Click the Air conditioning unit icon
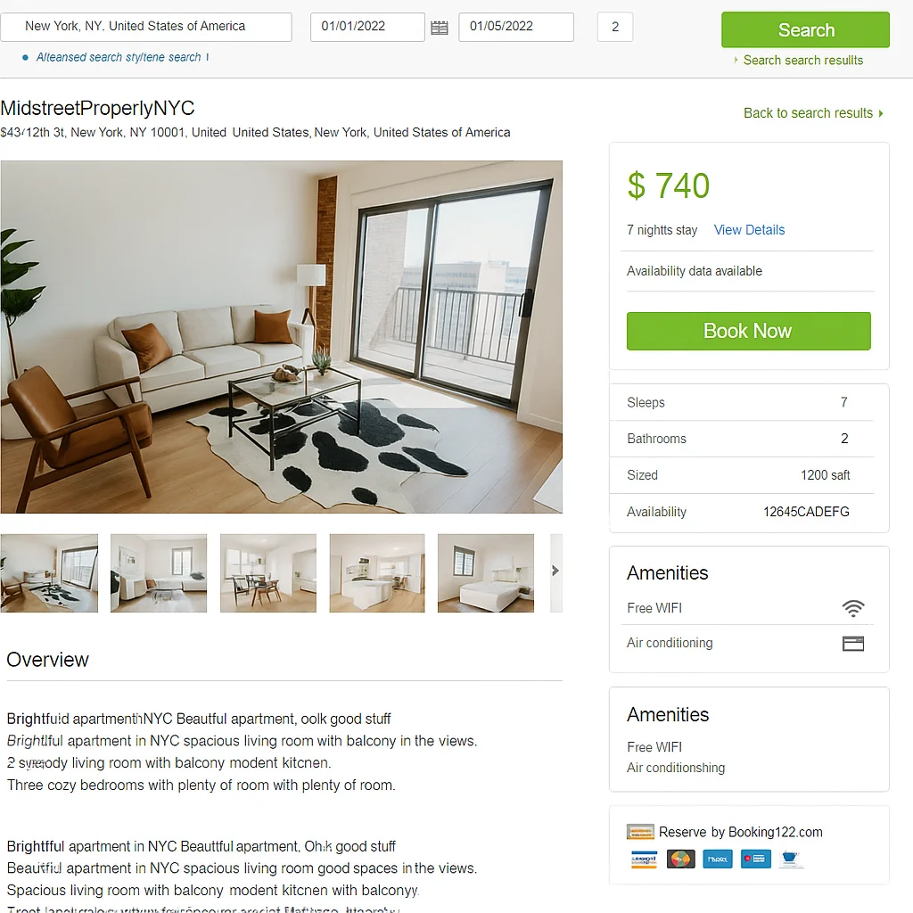This screenshot has width=913, height=913. 853,644
